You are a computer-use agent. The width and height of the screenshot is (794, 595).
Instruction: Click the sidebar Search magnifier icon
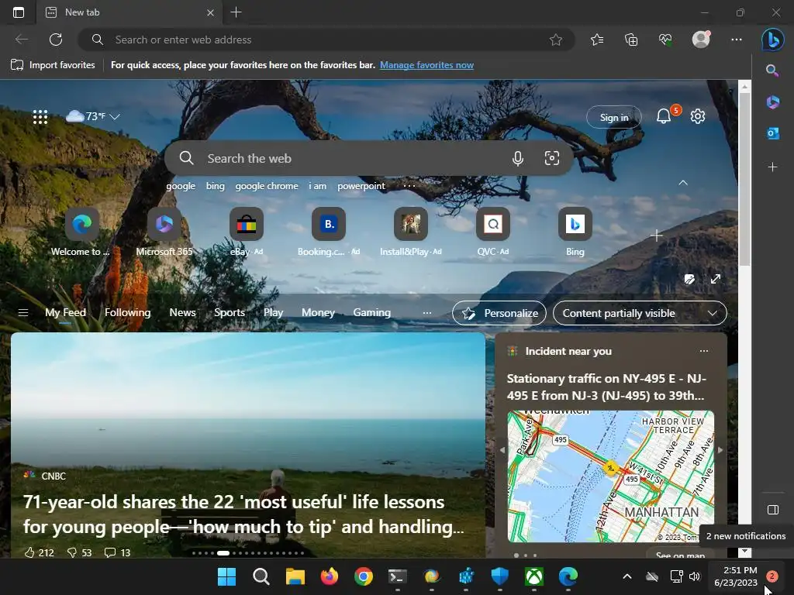click(x=772, y=71)
